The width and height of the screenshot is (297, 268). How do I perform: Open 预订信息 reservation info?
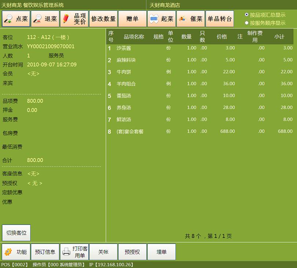pyautogui.click(x=45, y=252)
